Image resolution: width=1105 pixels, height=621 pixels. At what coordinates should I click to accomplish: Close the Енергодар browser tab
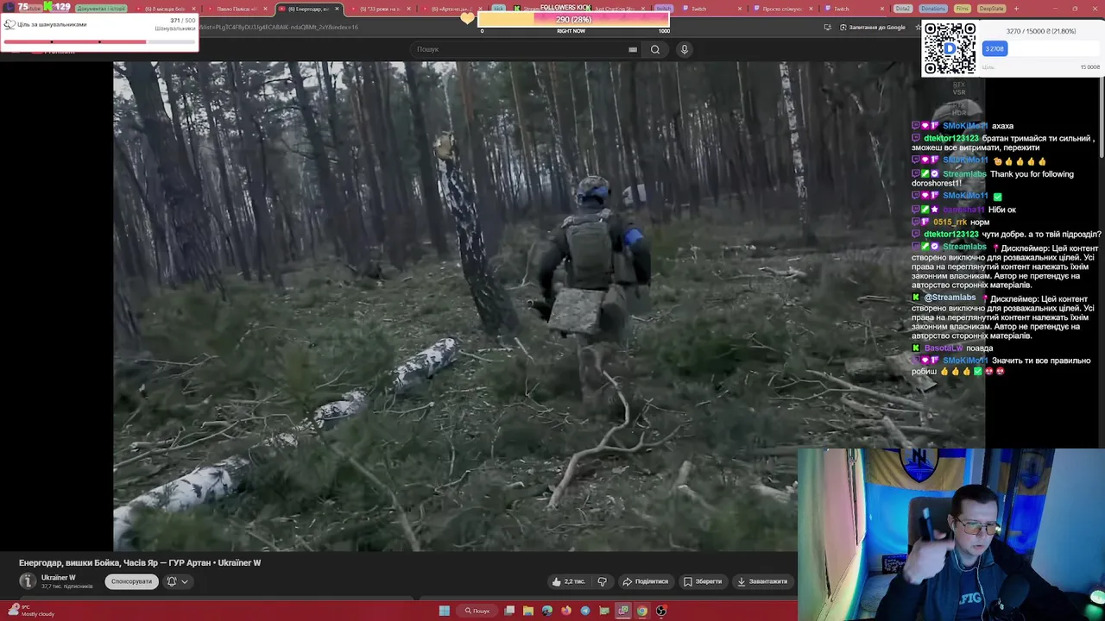click(338, 9)
